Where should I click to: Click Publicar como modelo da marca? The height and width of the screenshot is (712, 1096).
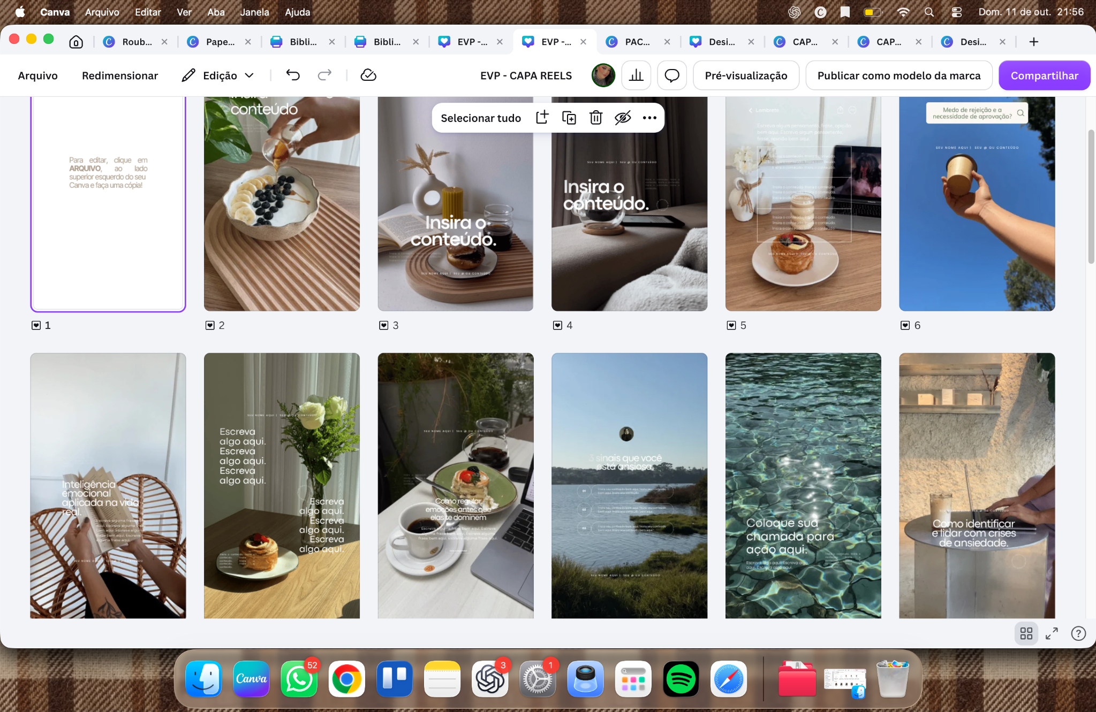[899, 75]
